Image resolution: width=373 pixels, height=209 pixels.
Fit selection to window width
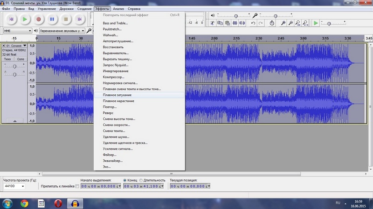[x=298, y=23]
